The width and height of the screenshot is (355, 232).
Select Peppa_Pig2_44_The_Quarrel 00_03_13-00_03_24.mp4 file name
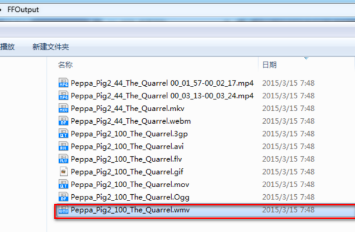[162, 96]
